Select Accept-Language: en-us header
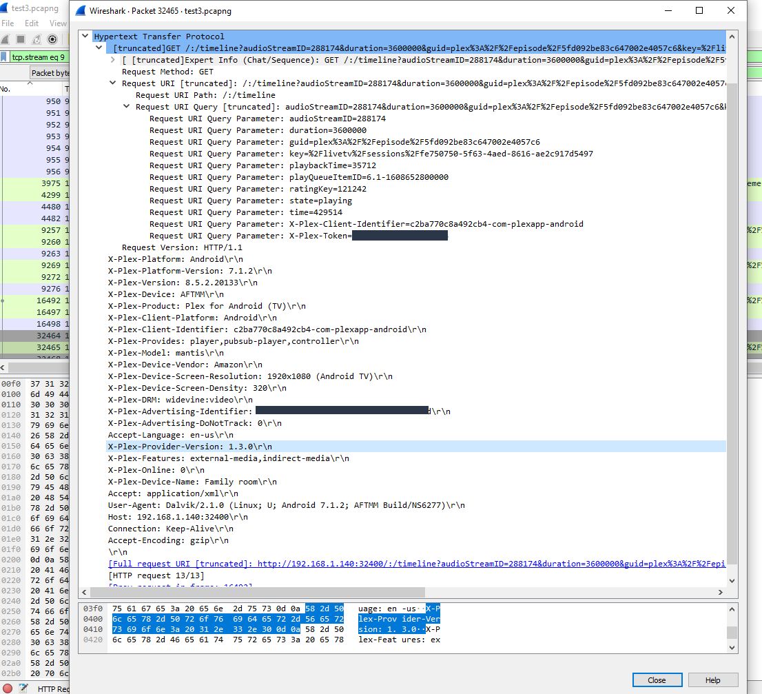Screen dimensions: 762x694 pos(171,435)
